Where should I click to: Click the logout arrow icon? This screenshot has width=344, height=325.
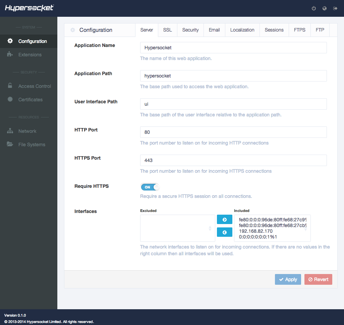click(335, 8)
